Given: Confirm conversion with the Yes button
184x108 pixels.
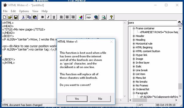Looking at the screenshot, I should [77, 99].
